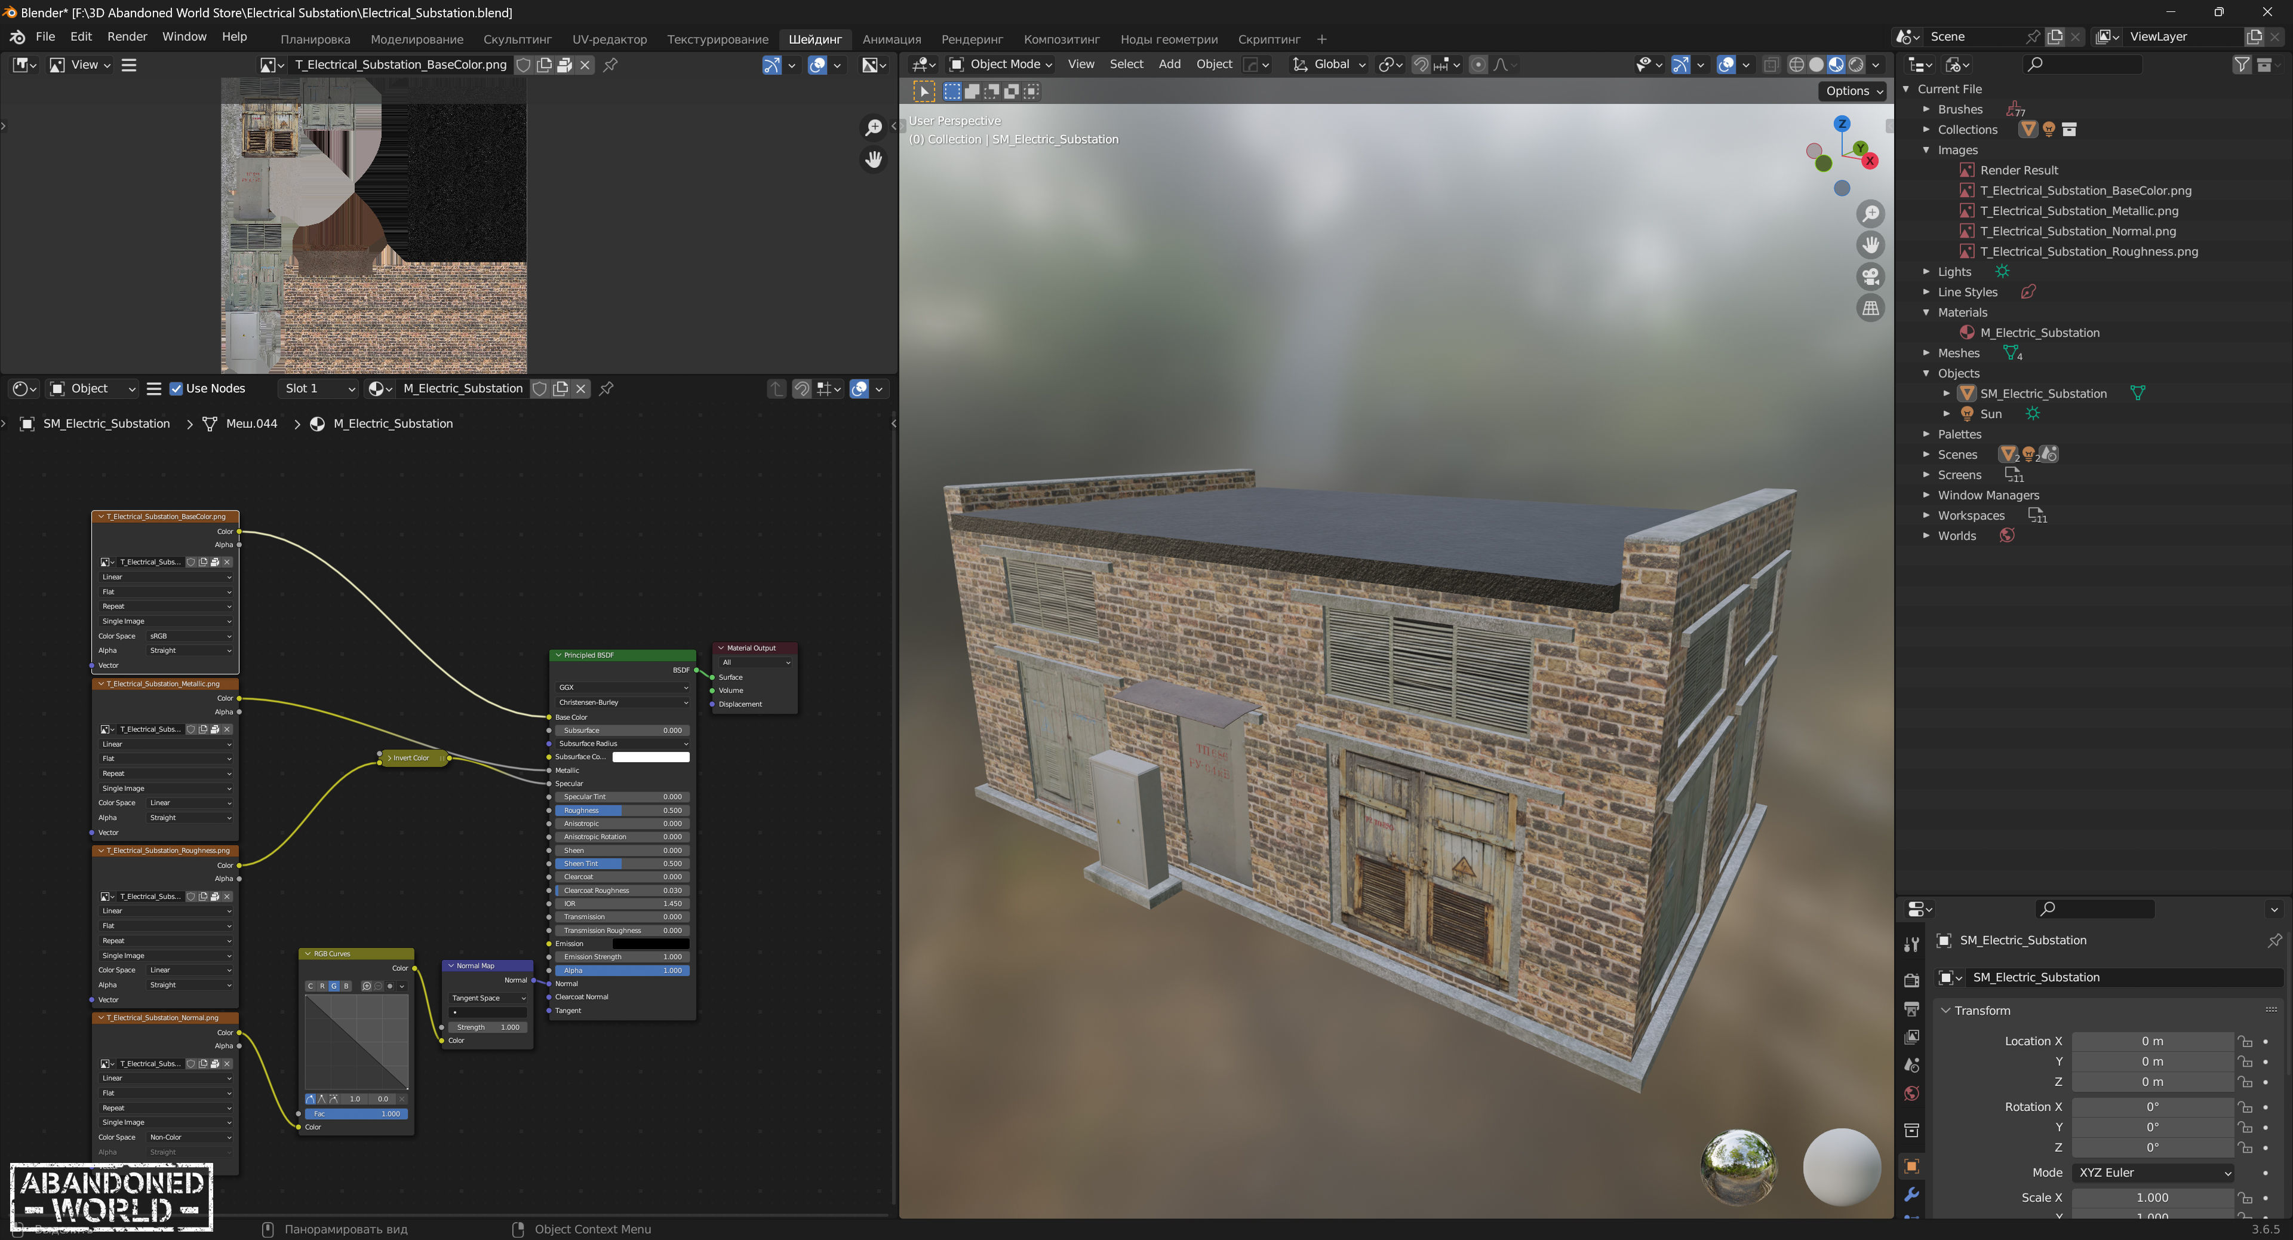Screen dimensions: 2293x1240
Task: Open the XYZ Euler rotation mode dropdown
Action: [2154, 1173]
